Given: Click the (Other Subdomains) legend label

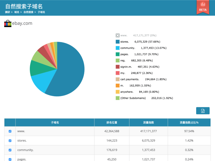Looking at the screenshot, I should [133, 98].
